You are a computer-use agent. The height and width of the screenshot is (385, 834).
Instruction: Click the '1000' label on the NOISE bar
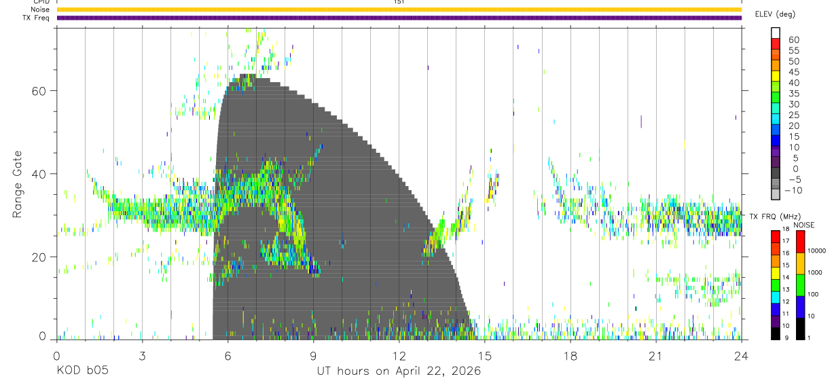(816, 272)
